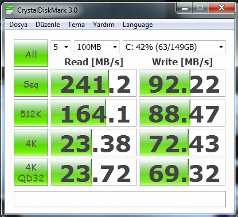Open the Dosya menu
This screenshot has width=238, height=217.
coord(18,25)
